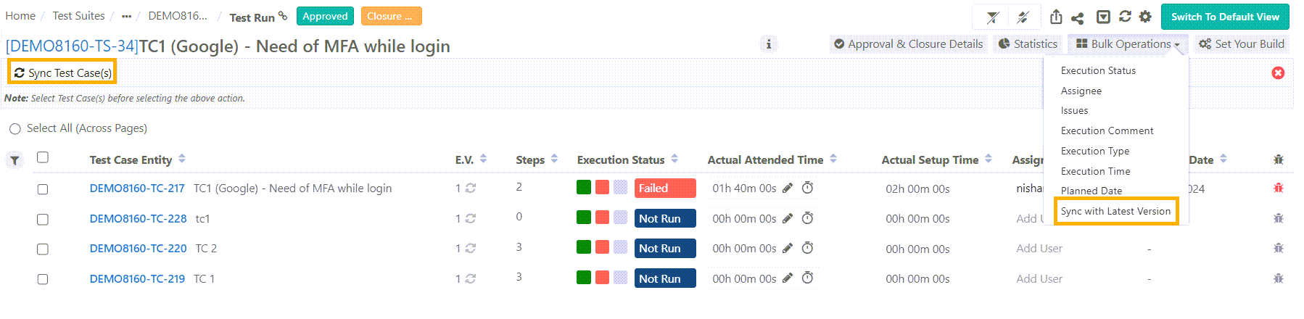The image size is (1304, 319).
Task: Open Approval & Closure Details
Action: coord(908,44)
